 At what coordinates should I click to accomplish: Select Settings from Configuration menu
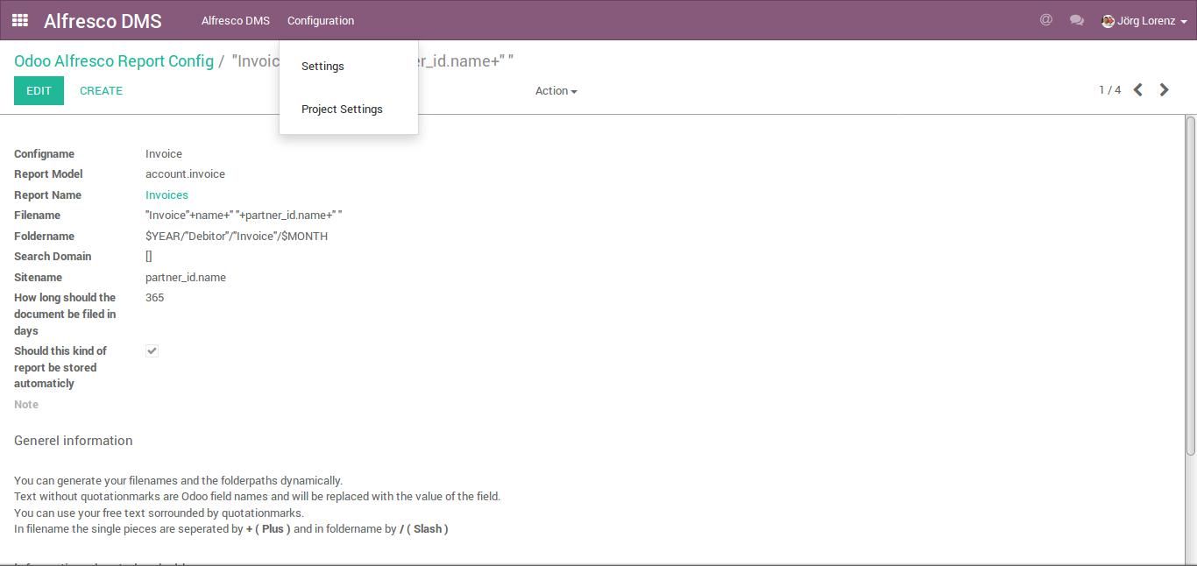coord(322,67)
